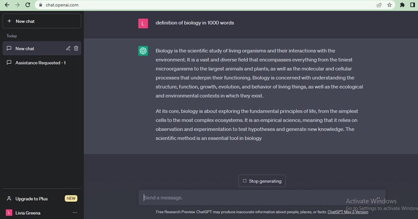
Task: Reload the page with the refresh icon
Action: tap(28, 5)
